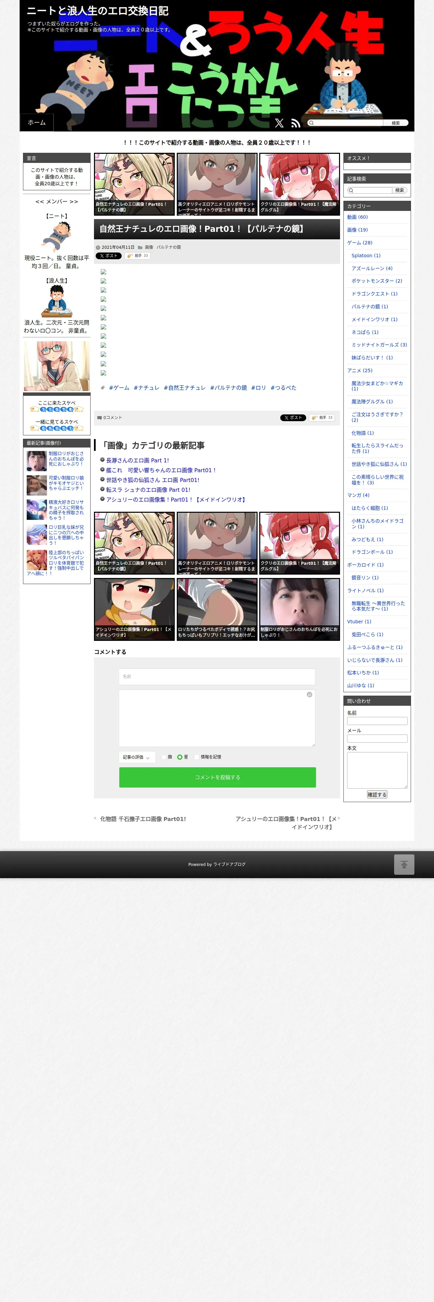Open the ポケットモンスター (2) category link
Screen dimensions: 434x1302
pos(377,281)
